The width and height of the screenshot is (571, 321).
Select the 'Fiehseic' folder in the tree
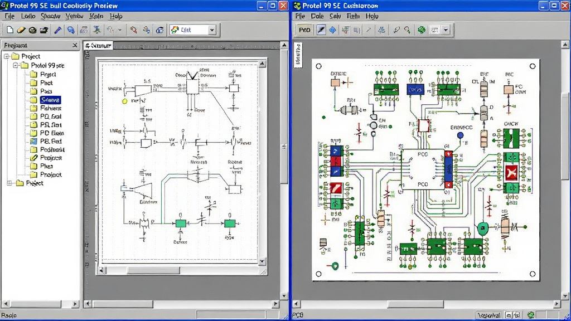[51, 108]
